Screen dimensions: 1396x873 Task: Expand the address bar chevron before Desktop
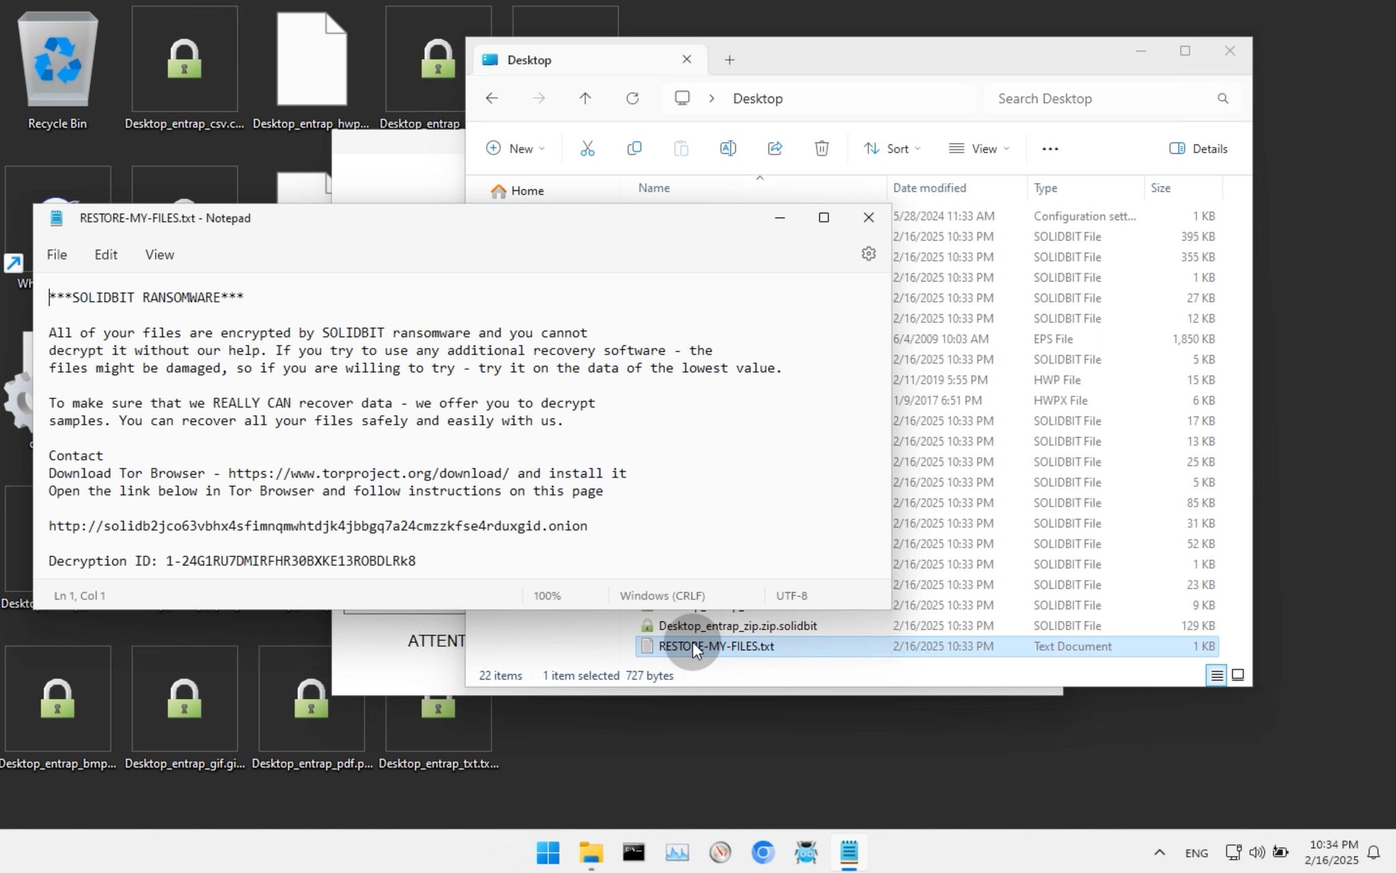point(712,99)
